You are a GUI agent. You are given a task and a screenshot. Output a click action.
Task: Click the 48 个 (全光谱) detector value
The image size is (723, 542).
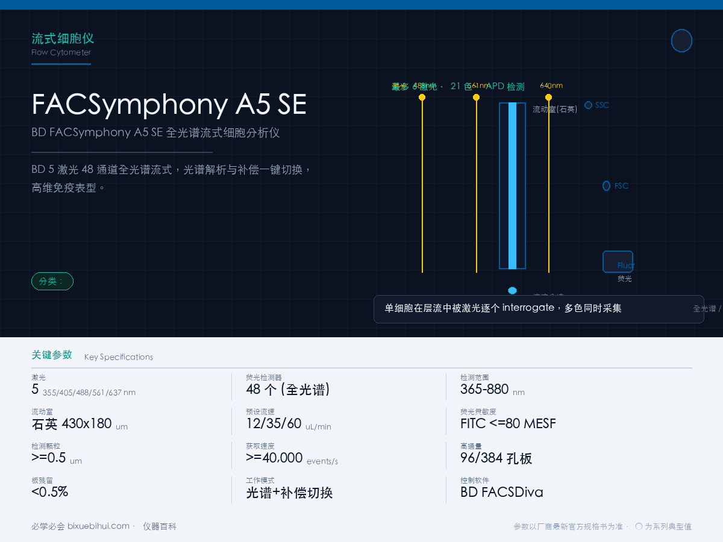pyautogui.click(x=288, y=390)
